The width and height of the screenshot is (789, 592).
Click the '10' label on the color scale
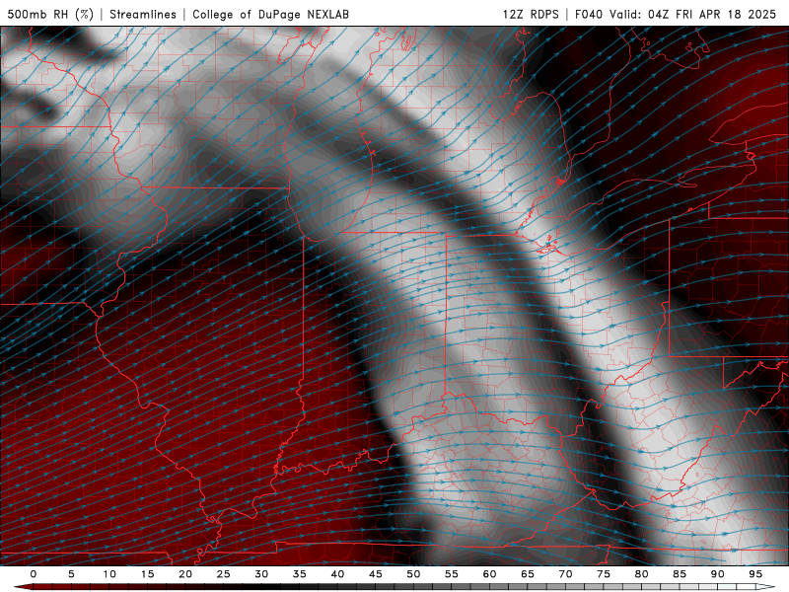tap(109, 574)
